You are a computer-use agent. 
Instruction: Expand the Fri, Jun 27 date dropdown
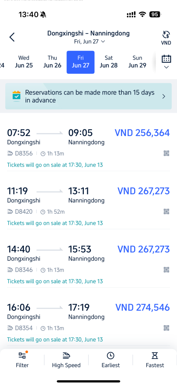89,41
